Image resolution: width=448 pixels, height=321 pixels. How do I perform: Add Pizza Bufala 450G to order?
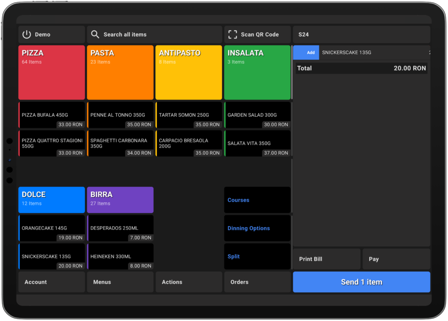click(x=52, y=115)
